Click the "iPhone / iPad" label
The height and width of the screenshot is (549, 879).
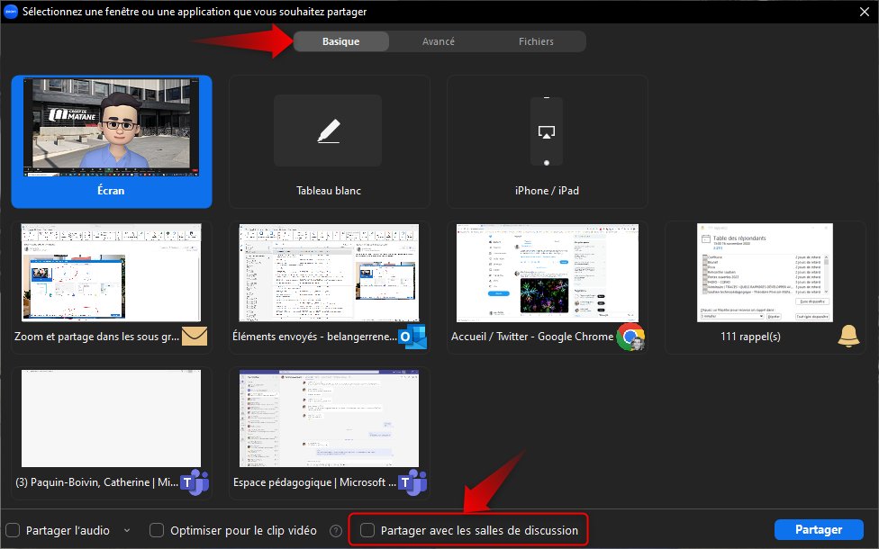click(547, 191)
